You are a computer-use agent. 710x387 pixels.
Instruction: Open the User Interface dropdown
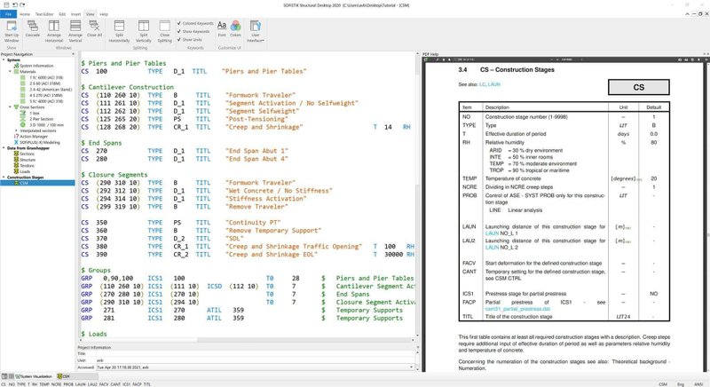[257, 32]
